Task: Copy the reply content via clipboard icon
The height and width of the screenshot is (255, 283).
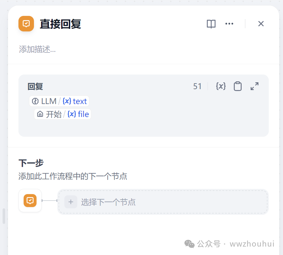Action: (x=238, y=86)
